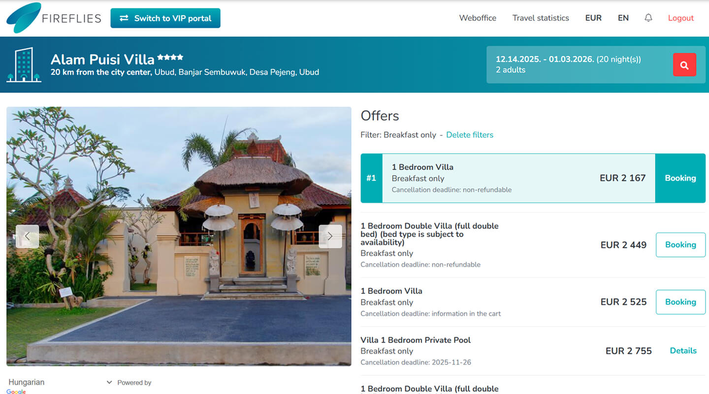Click the Google logo under translator
The height and width of the screenshot is (394, 709).
click(x=16, y=392)
